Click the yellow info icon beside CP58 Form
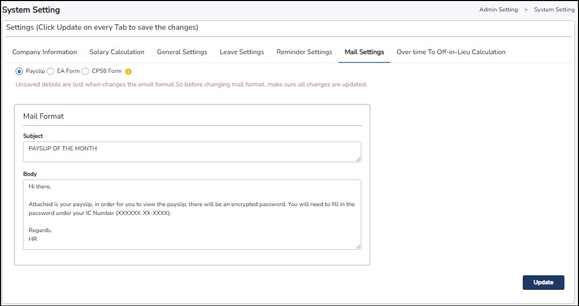Screen dimensions: 579x306 point(128,71)
